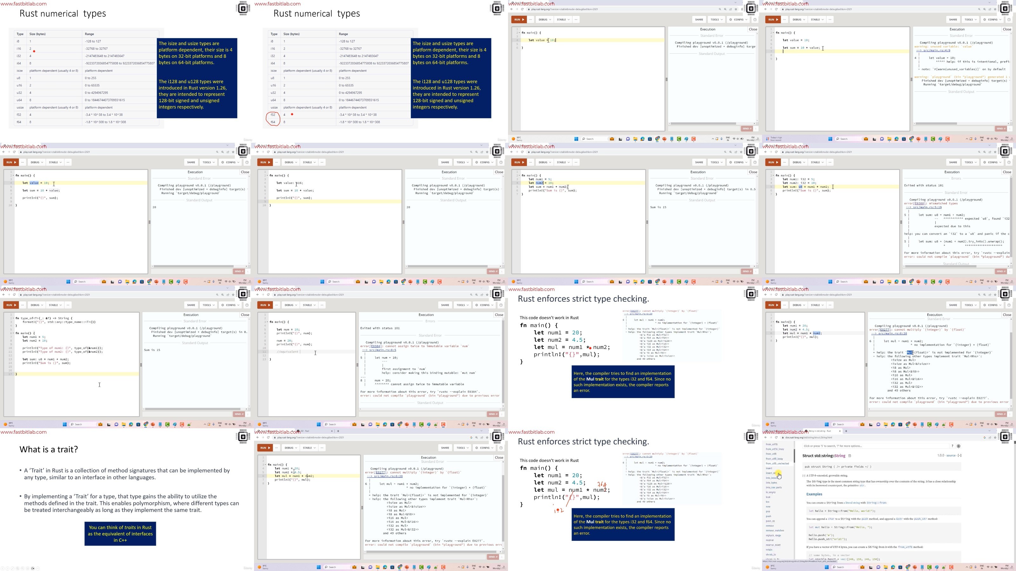Image resolution: width=1016 pixels, height=571 pixels.
Task: Splitter handle between editor and mismatched-types errors
Action: tap(901, 222)
